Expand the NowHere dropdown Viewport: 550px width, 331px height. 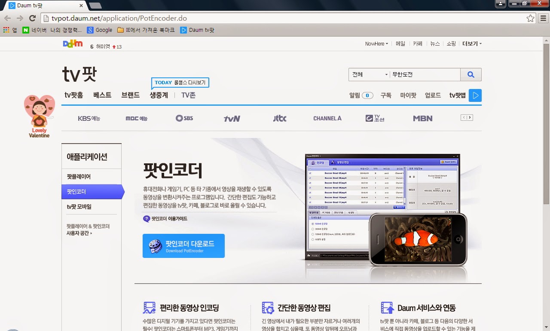pyautogui.click(x=377, y=44)
